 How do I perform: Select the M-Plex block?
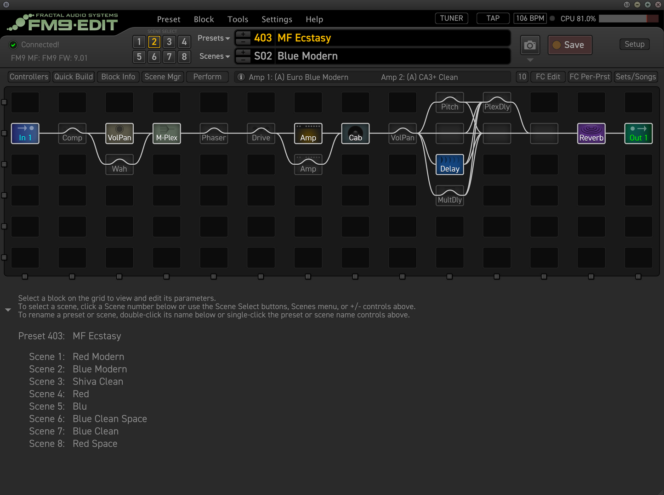click(166, 133)
